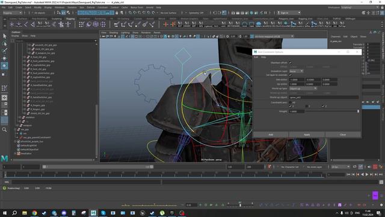Toggle the Maintain offset checkbox
The height and width of the screenshot is (217, 385).
point(290,63)
